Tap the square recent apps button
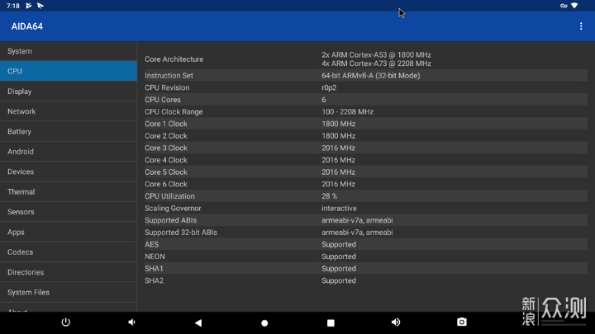Viewport: 595px width, 334px height. pyautogui.click(x=331, y=322)
